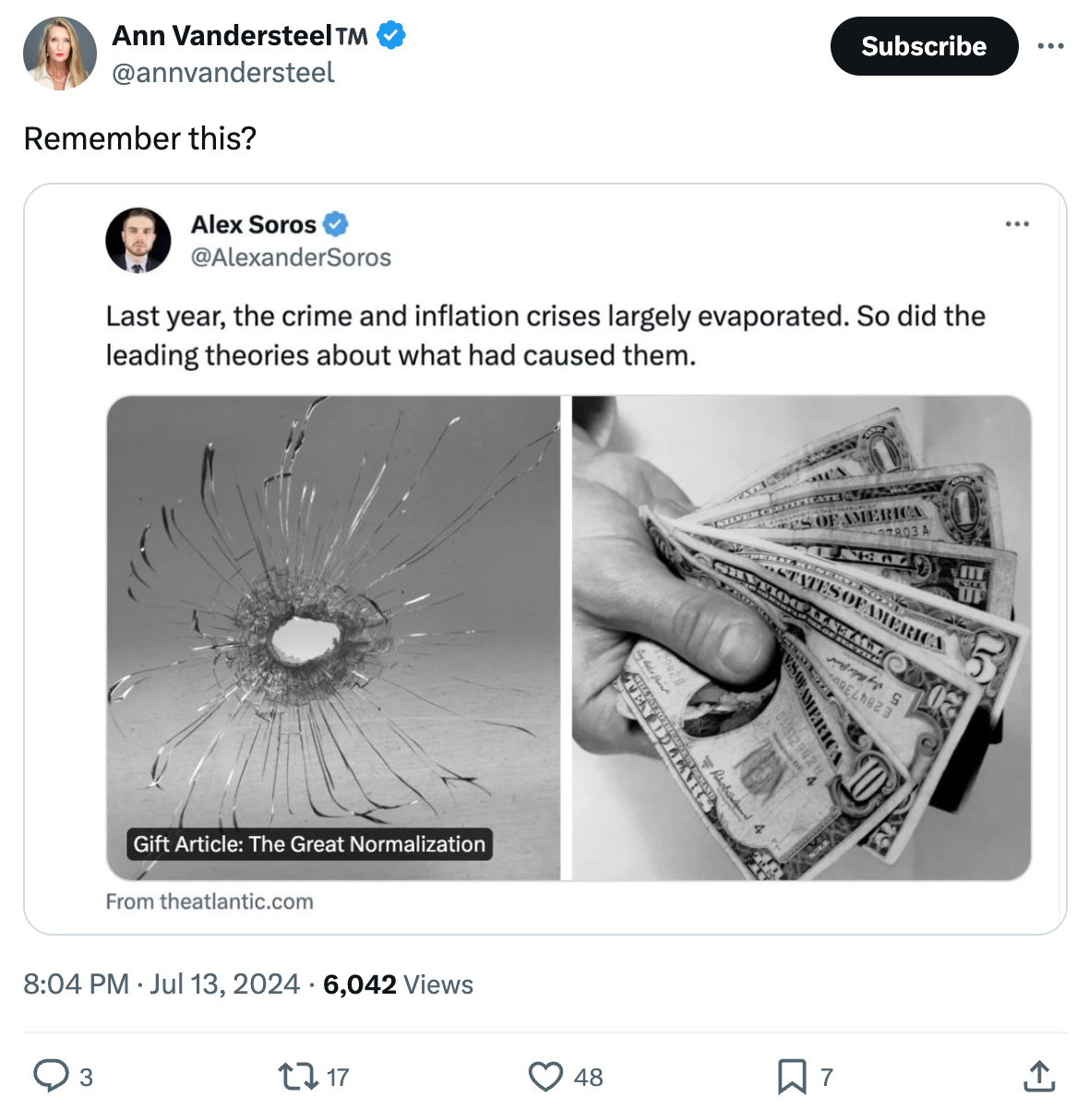The width and height of the screenshot is (1089, 1109).
Task: Expand the quoted tweet's three-dot menu
Action: [1017, 224]
